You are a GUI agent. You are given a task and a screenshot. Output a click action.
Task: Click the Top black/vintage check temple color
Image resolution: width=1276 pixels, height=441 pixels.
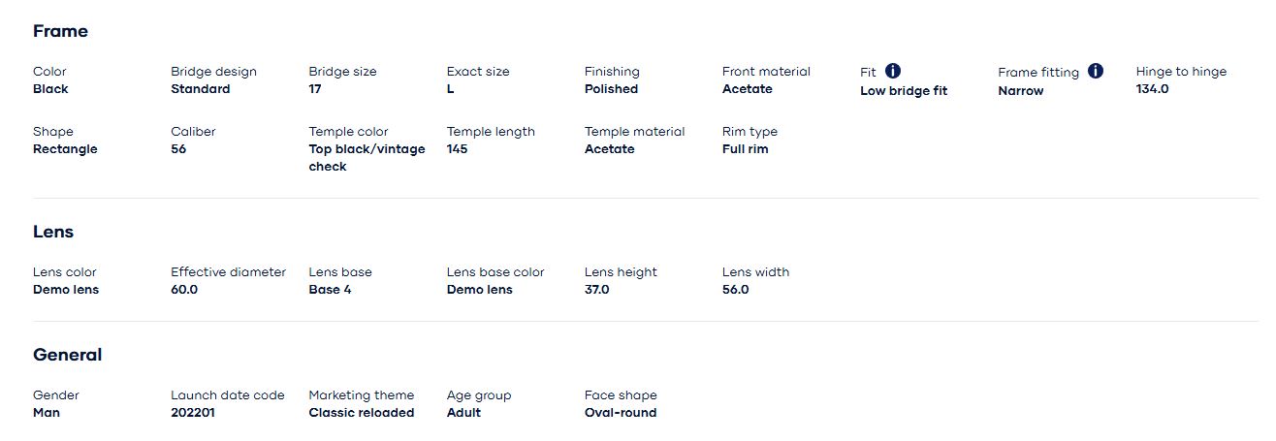coord(367,157)
